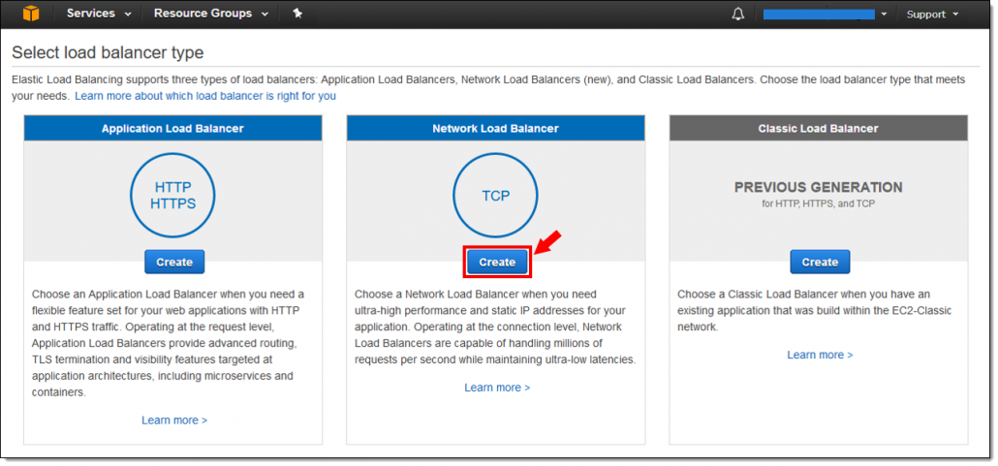Follow the 'which load balancer is right' link

point(205,96)
